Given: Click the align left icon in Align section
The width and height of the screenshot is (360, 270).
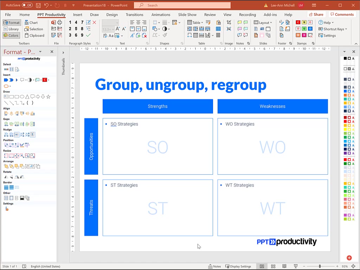Looking at the screenshot, I should tap(6, 114).
